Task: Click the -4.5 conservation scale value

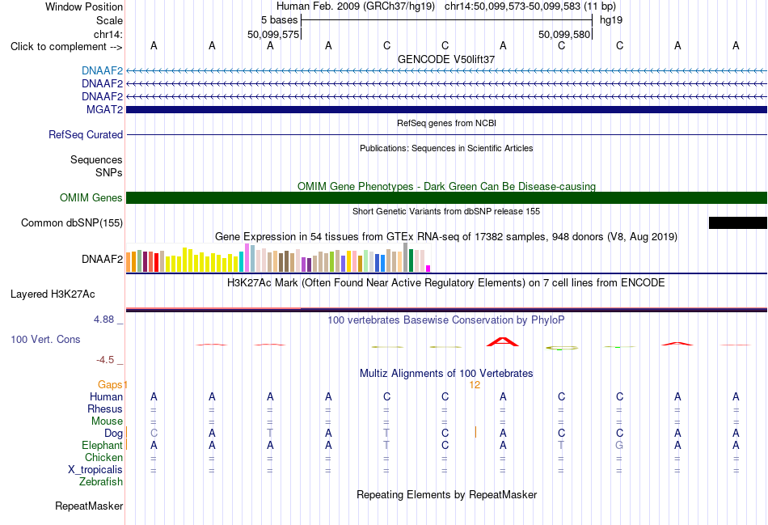Action: tap(105, 360)
